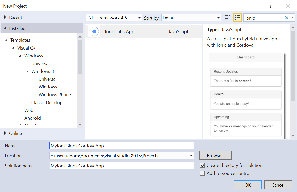Click the Browse... button

215,155
